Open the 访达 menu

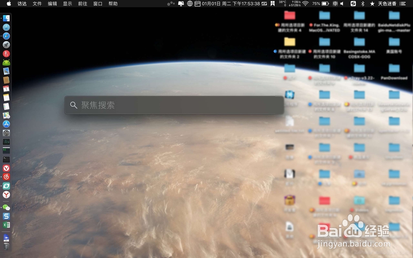click(22, 3)
